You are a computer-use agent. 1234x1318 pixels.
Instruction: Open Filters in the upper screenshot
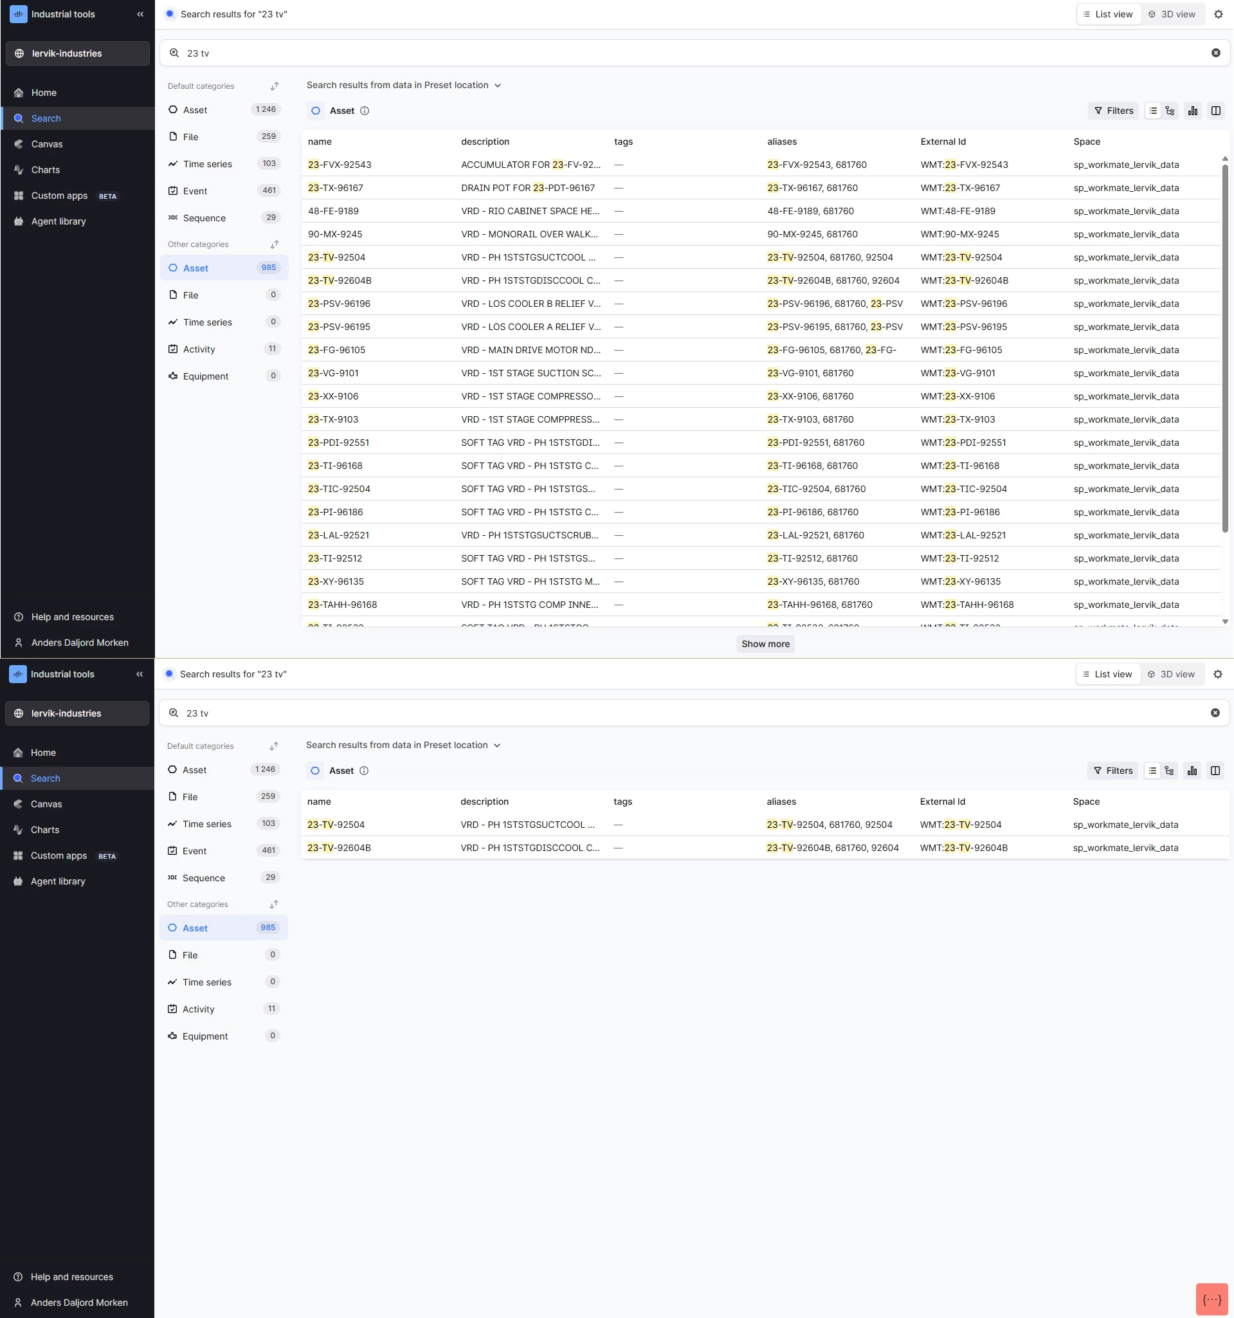point(1113,111)
